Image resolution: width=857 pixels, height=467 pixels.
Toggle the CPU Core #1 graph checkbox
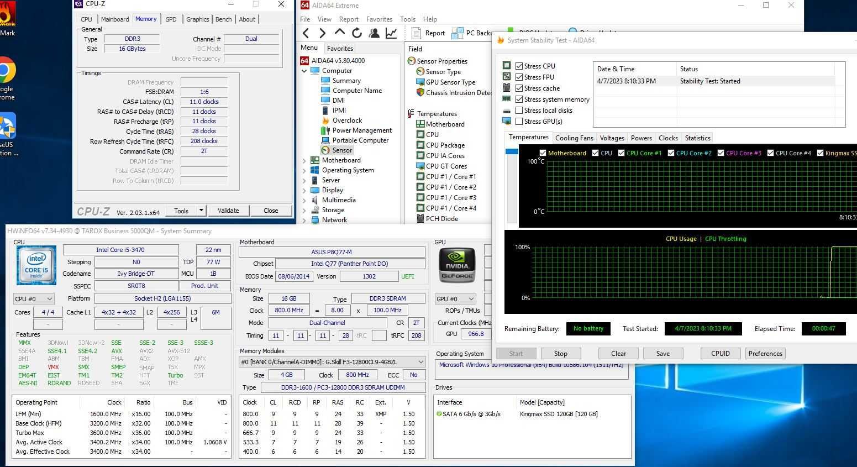pos(621,153)
